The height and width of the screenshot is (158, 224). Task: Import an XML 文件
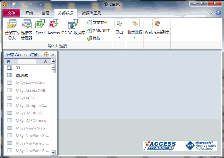98,30
